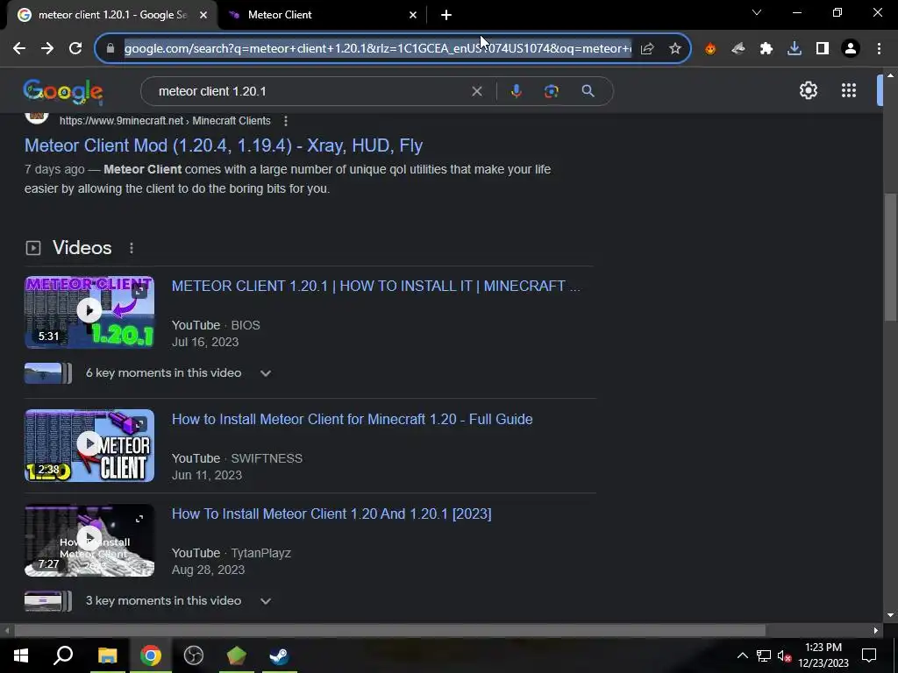Open the orange face extension icon

710,49
